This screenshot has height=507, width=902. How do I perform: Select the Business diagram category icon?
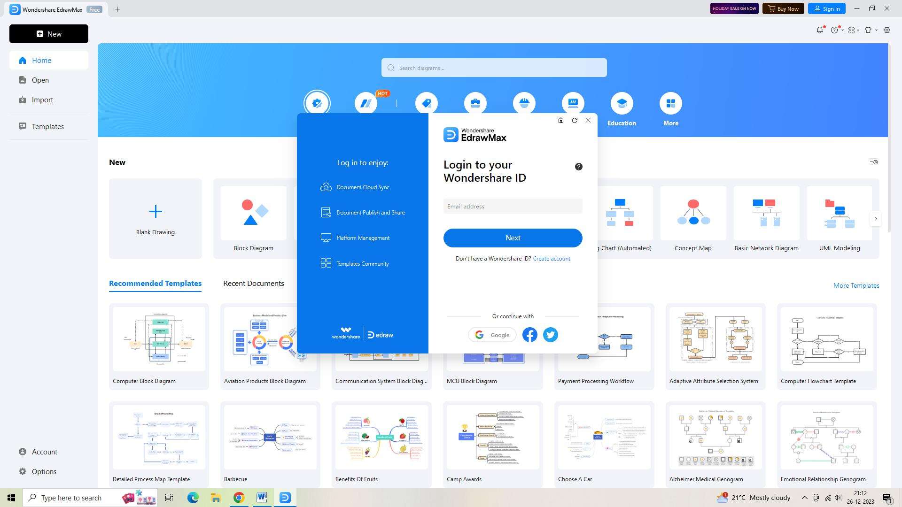pos(476,103)
